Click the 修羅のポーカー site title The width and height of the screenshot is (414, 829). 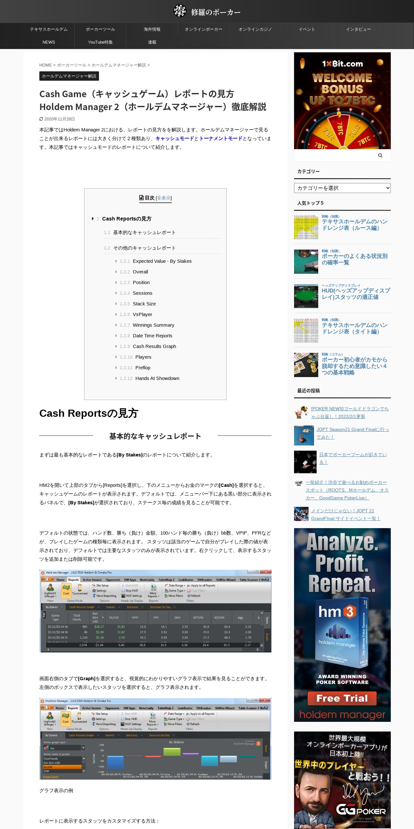pyautogui.click(x=216, y=12)
